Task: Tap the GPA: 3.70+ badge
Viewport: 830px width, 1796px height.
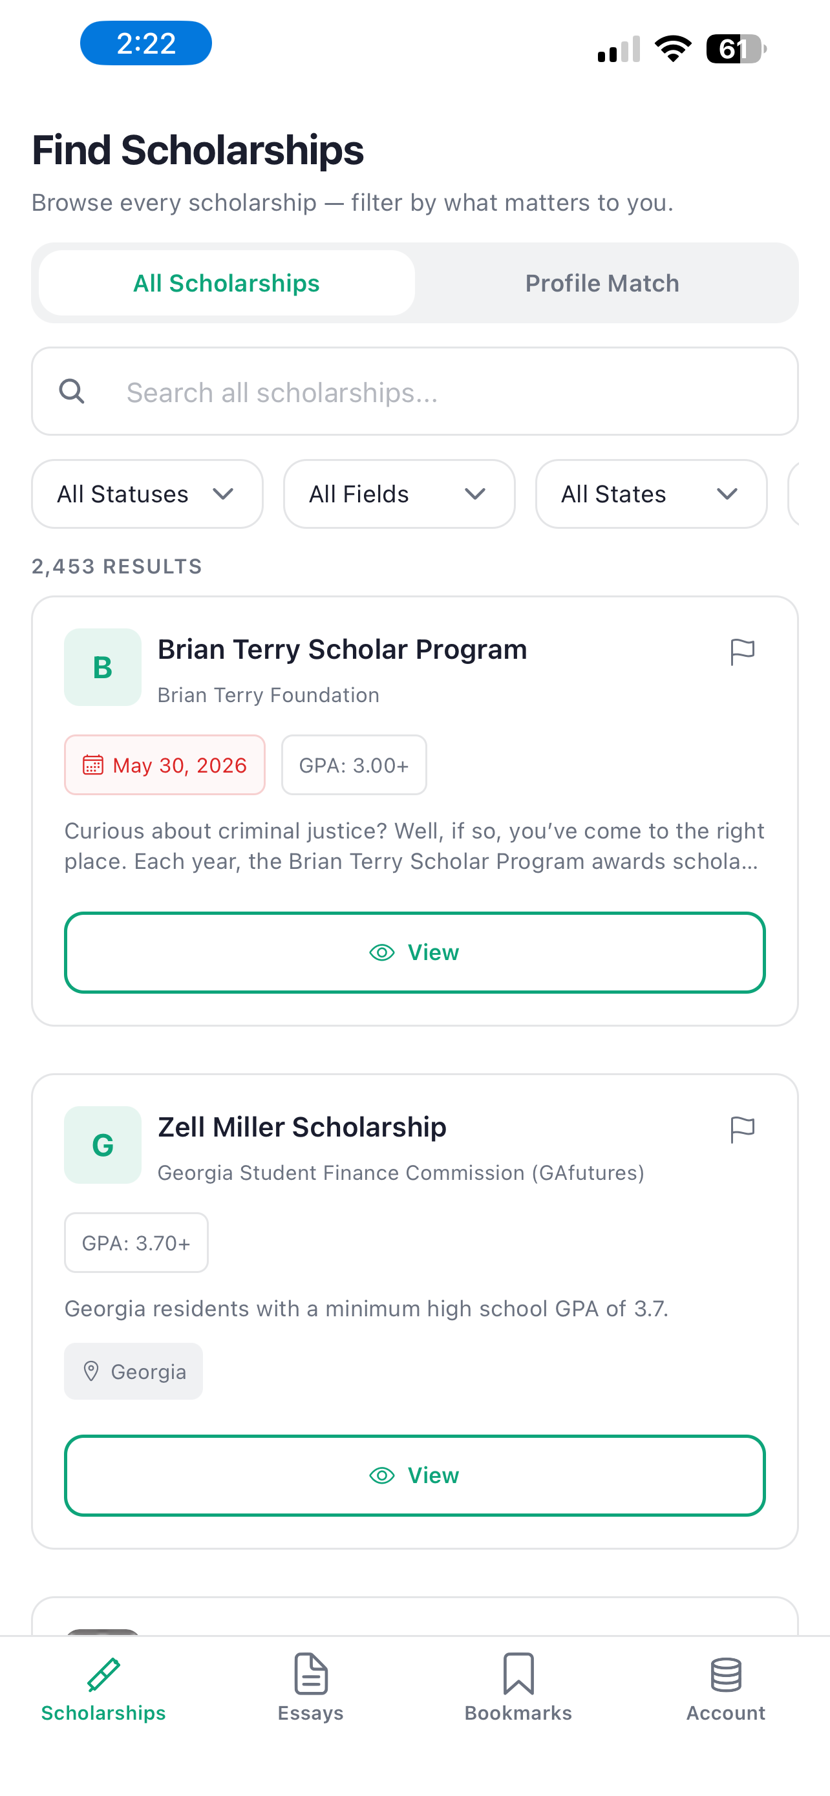Action: pyautogui.click(x=136, y=1243)
